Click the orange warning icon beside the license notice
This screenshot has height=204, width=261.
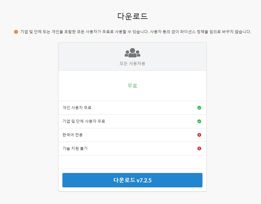(x=16, y=32)
